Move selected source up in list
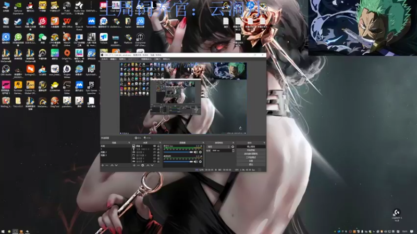The image size is (417, 234). point(148,165)
